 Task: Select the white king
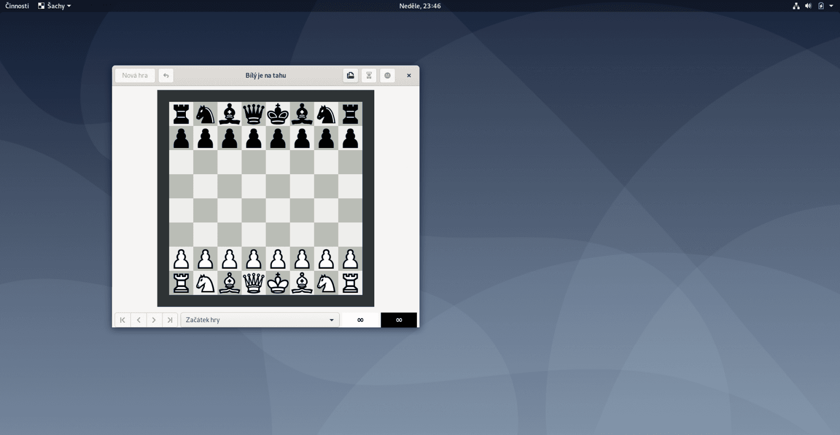click(278, 283)
